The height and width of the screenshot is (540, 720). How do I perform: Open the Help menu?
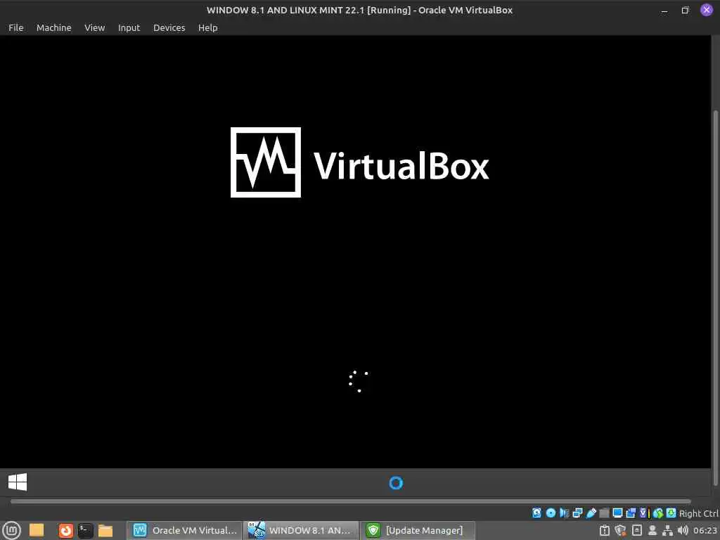tap(207, 27)
